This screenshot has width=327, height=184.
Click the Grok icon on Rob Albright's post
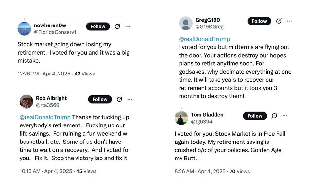[119, 99]
